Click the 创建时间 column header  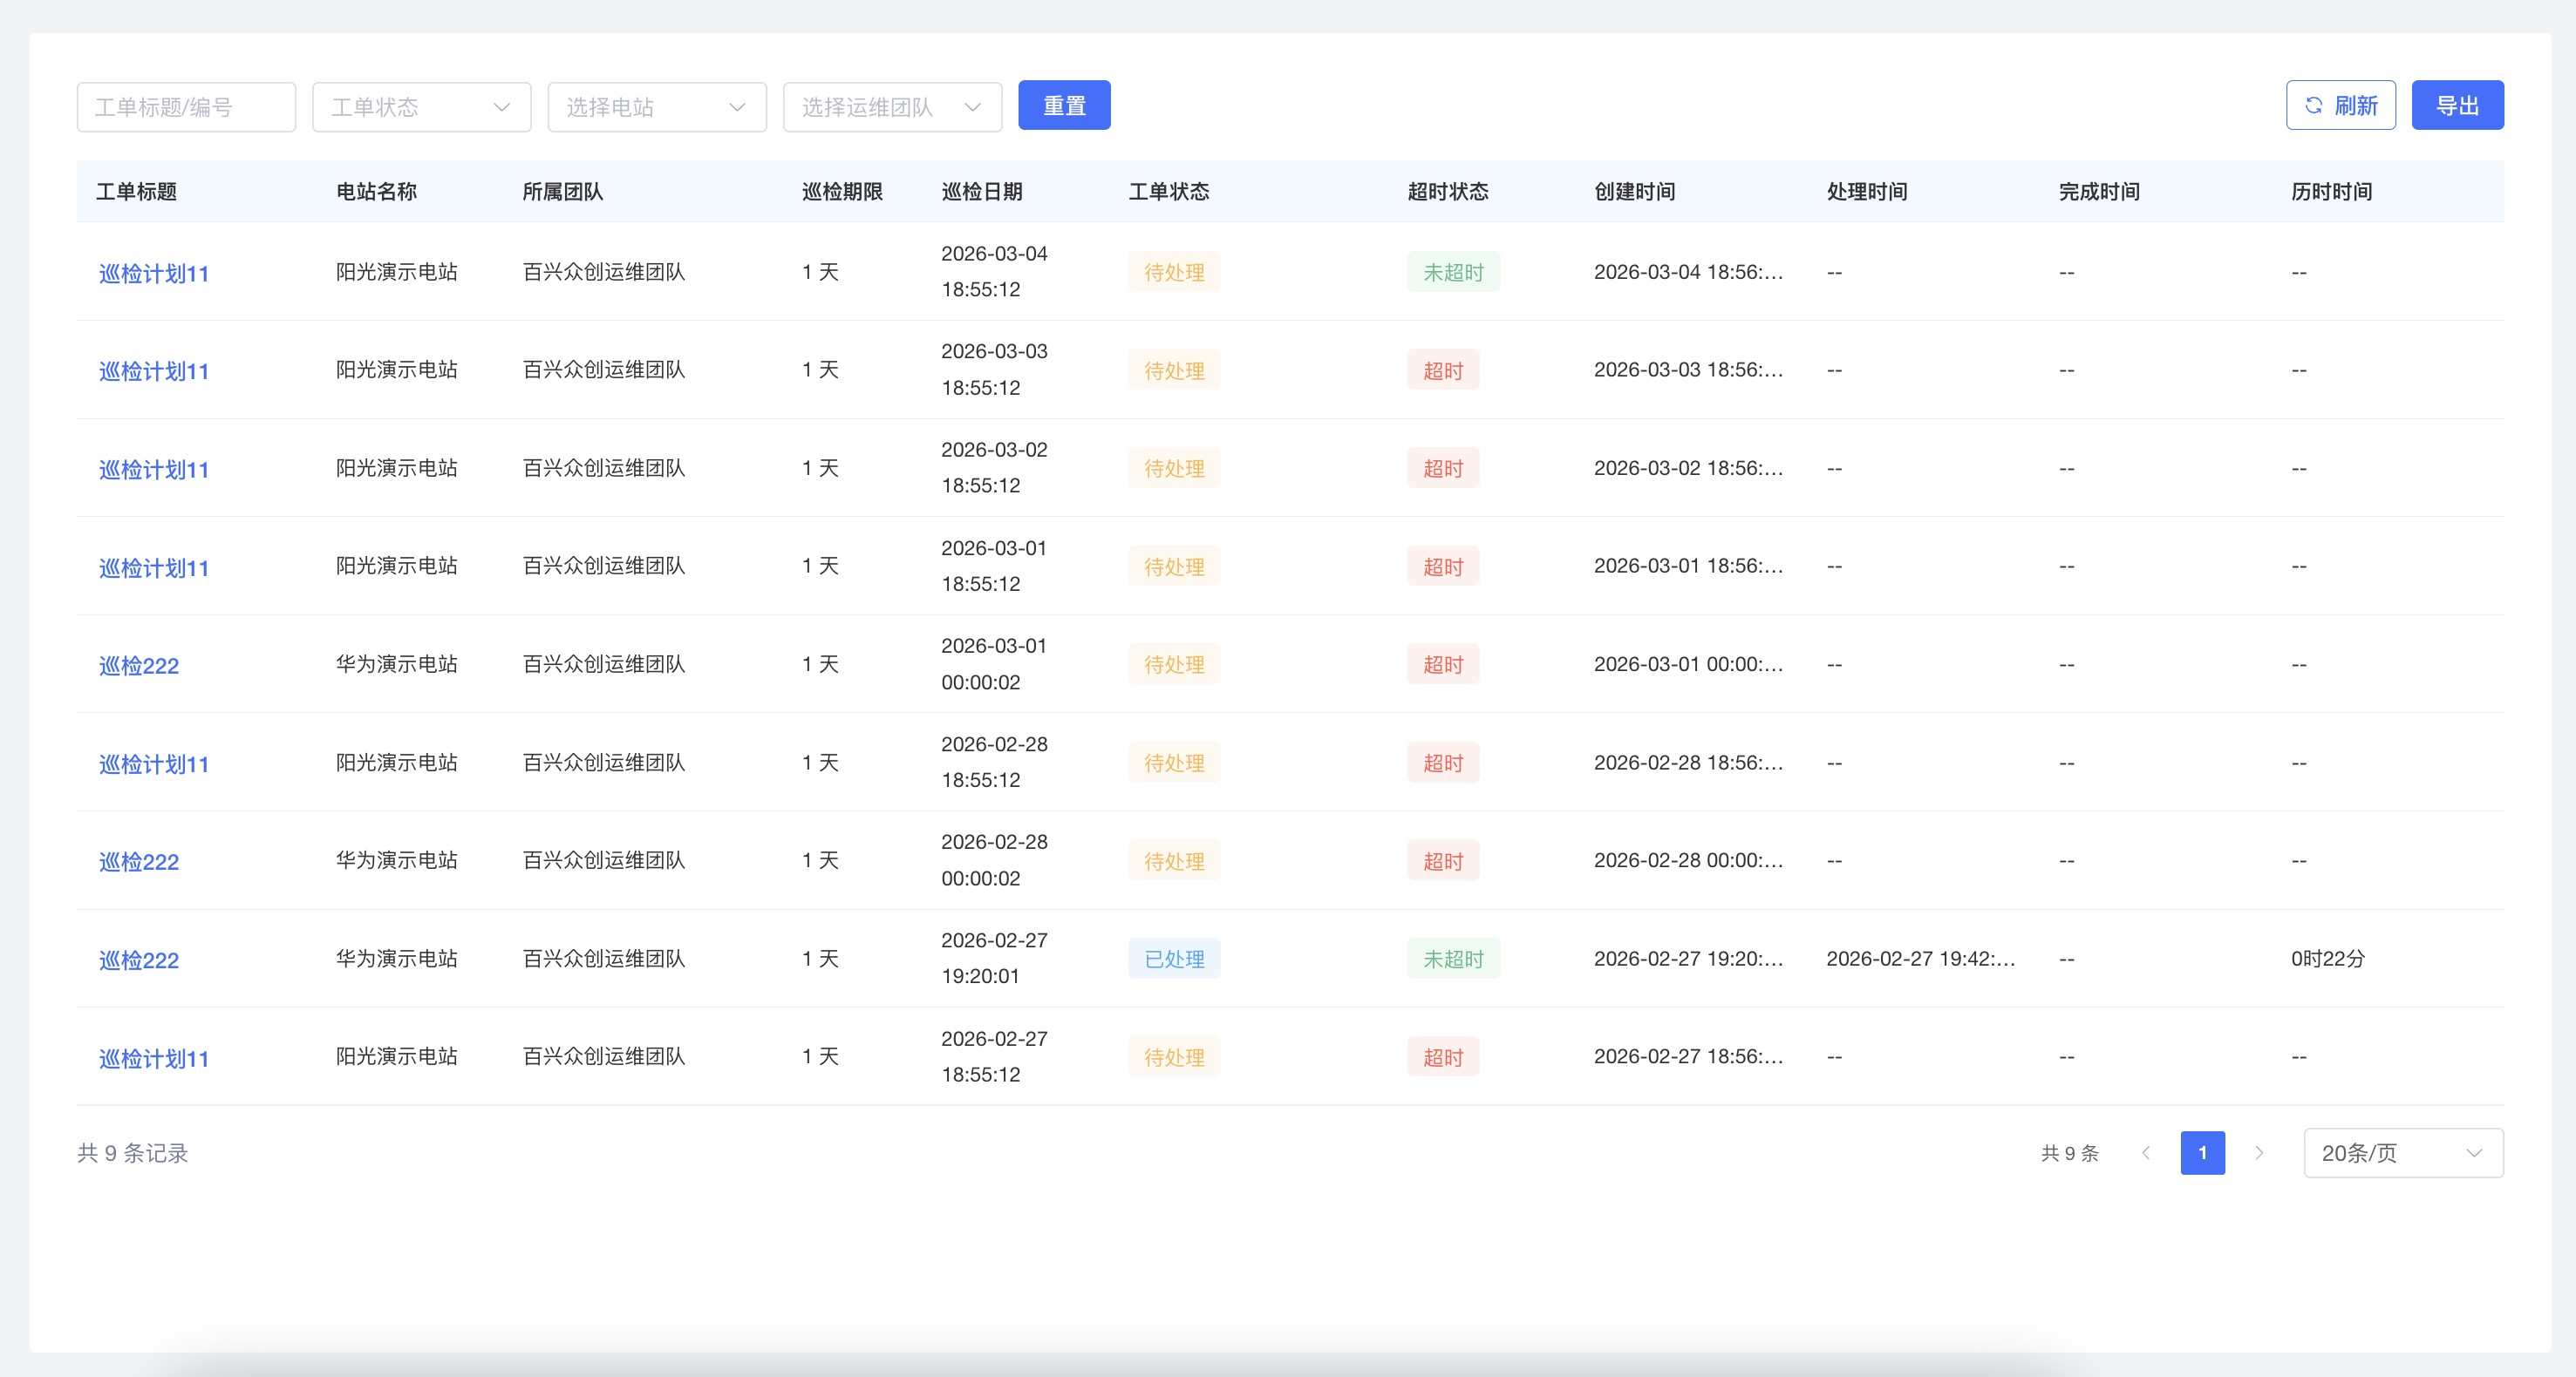[1634, 192]
